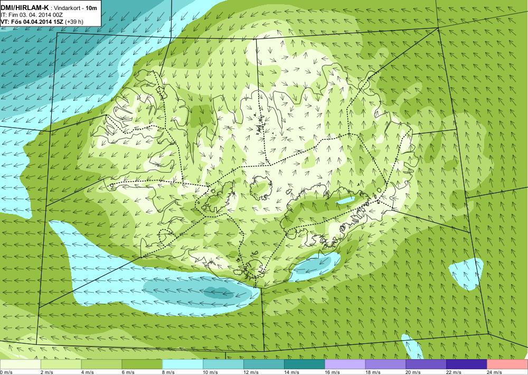Select the '12 m/s' legend label
The image size is (528, 375).
pyautogui.click(x=251, y=372)
